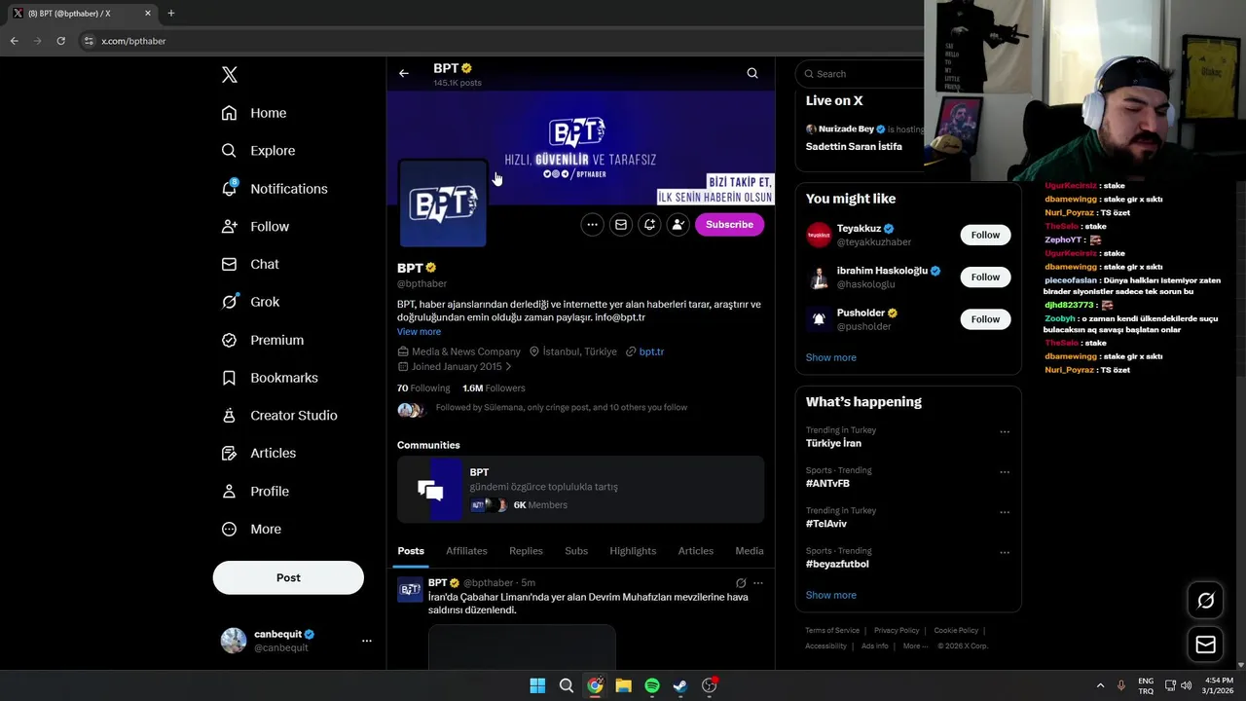Expand the More menu in sidebar
The image size is (1246, 701).
click(252, 530)
